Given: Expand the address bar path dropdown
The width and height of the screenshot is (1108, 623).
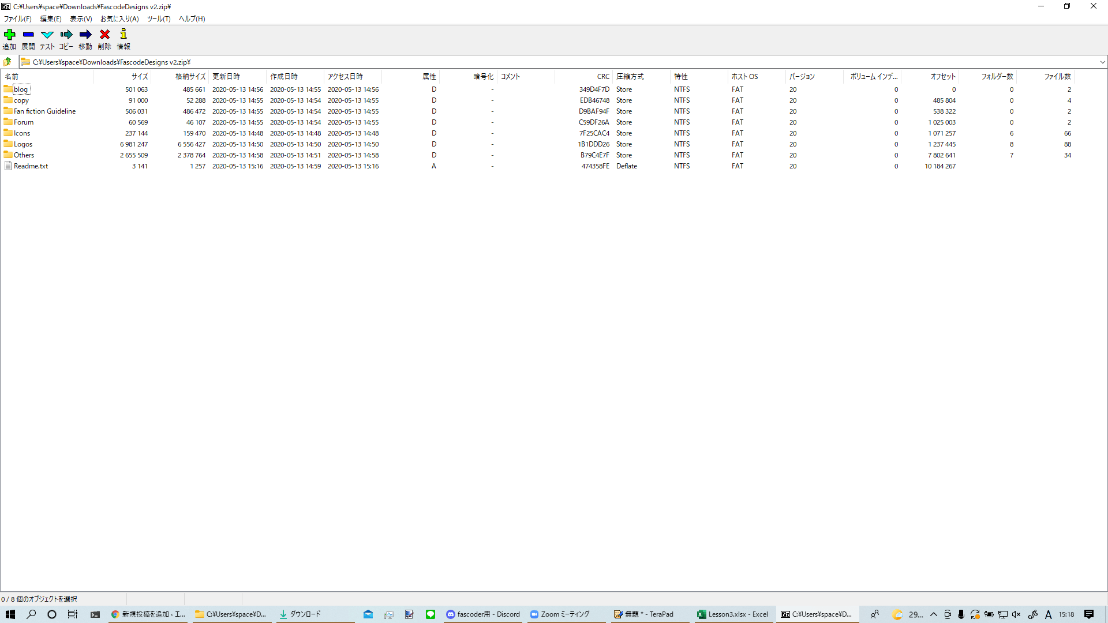Looking at the screenshot, I should (1102, 62).
